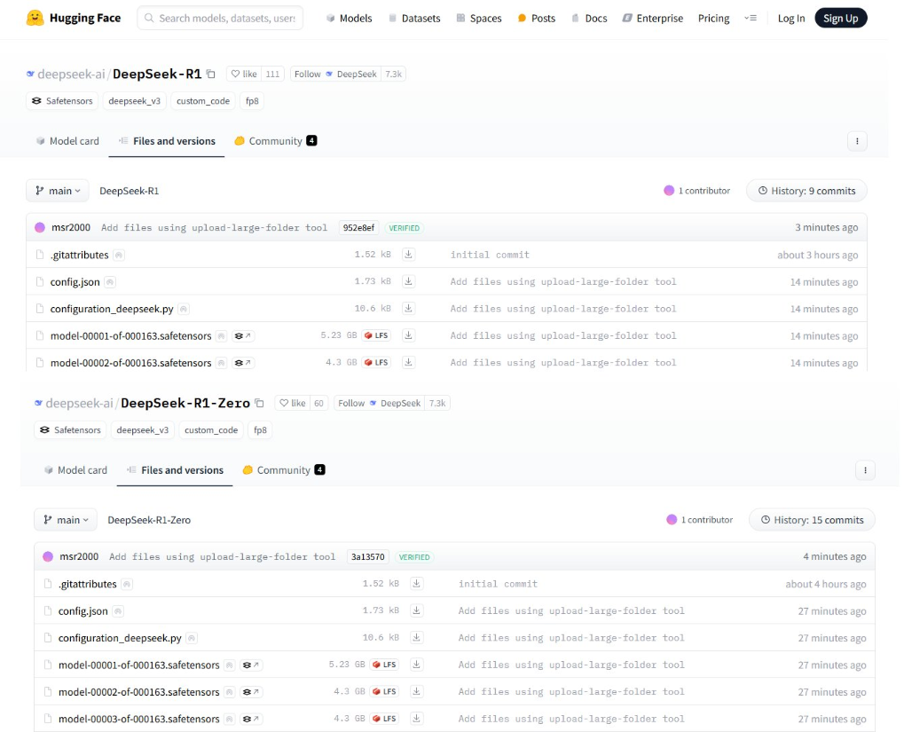View History: 15 commits
This screenshot has height=732, width=904.
coord(812,520)
